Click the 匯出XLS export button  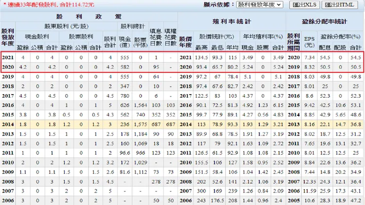pyautogui.click(x=304, y=4)
